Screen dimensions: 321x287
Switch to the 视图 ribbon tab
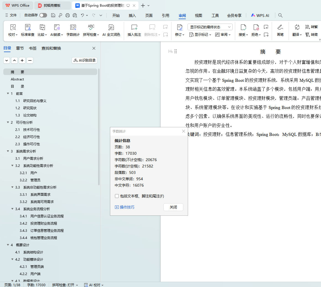tap(198, 16)
